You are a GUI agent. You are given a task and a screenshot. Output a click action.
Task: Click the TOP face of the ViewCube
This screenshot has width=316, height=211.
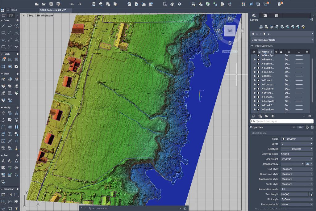coord(230,31)
